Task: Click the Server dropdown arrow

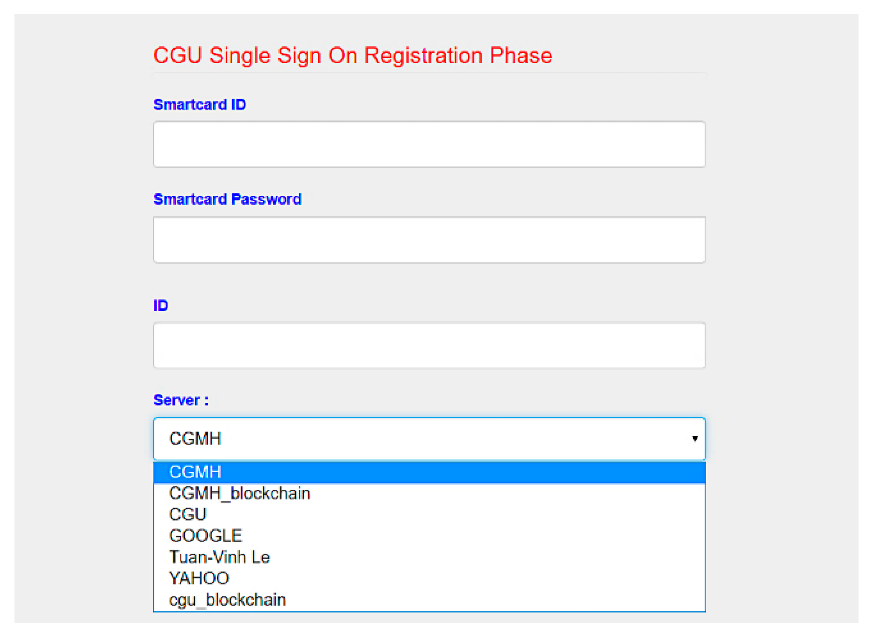Action: click(x=695, y=439)
